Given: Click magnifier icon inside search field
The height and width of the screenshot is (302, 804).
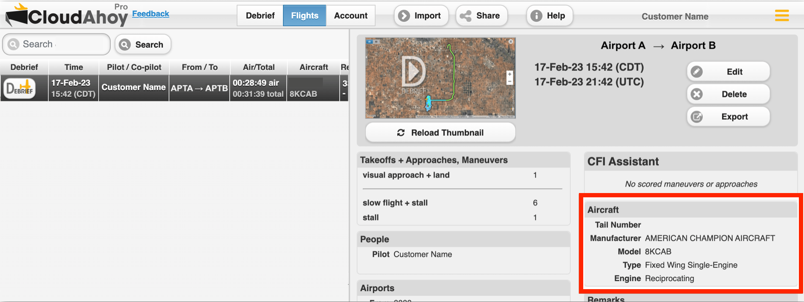Looking at the screenshot, I should pyautogui.click(x=13, y=44).
